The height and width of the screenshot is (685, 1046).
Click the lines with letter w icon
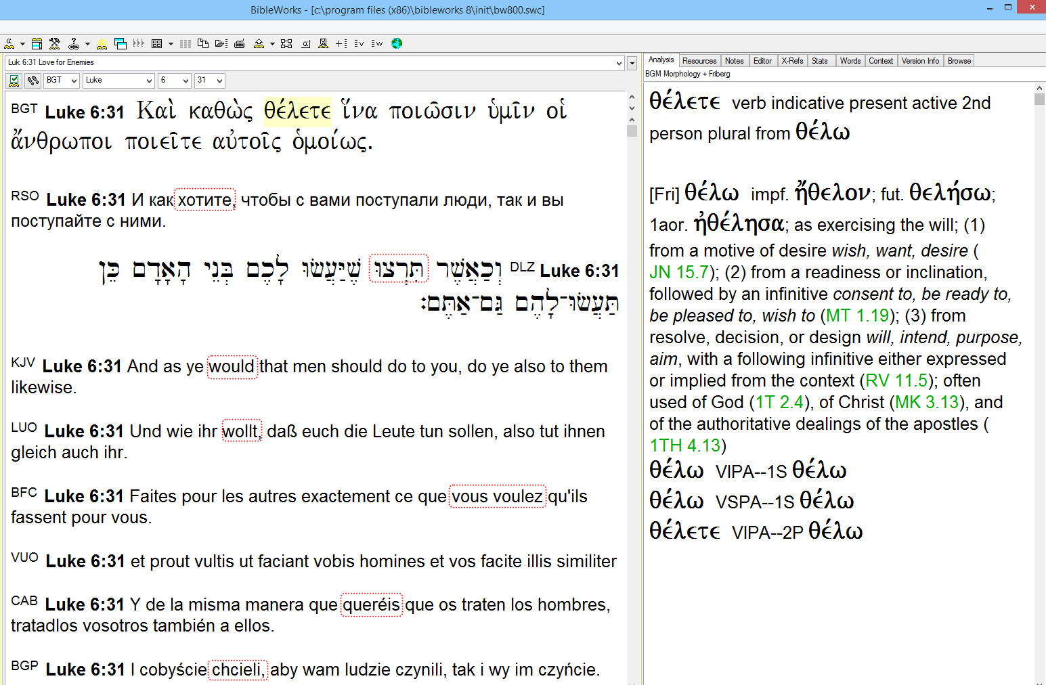377,43
